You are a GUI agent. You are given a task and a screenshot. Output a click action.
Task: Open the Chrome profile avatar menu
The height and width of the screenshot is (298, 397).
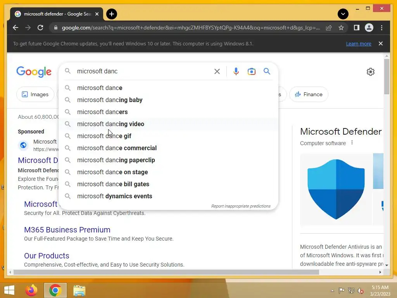[x=369, y=28]
